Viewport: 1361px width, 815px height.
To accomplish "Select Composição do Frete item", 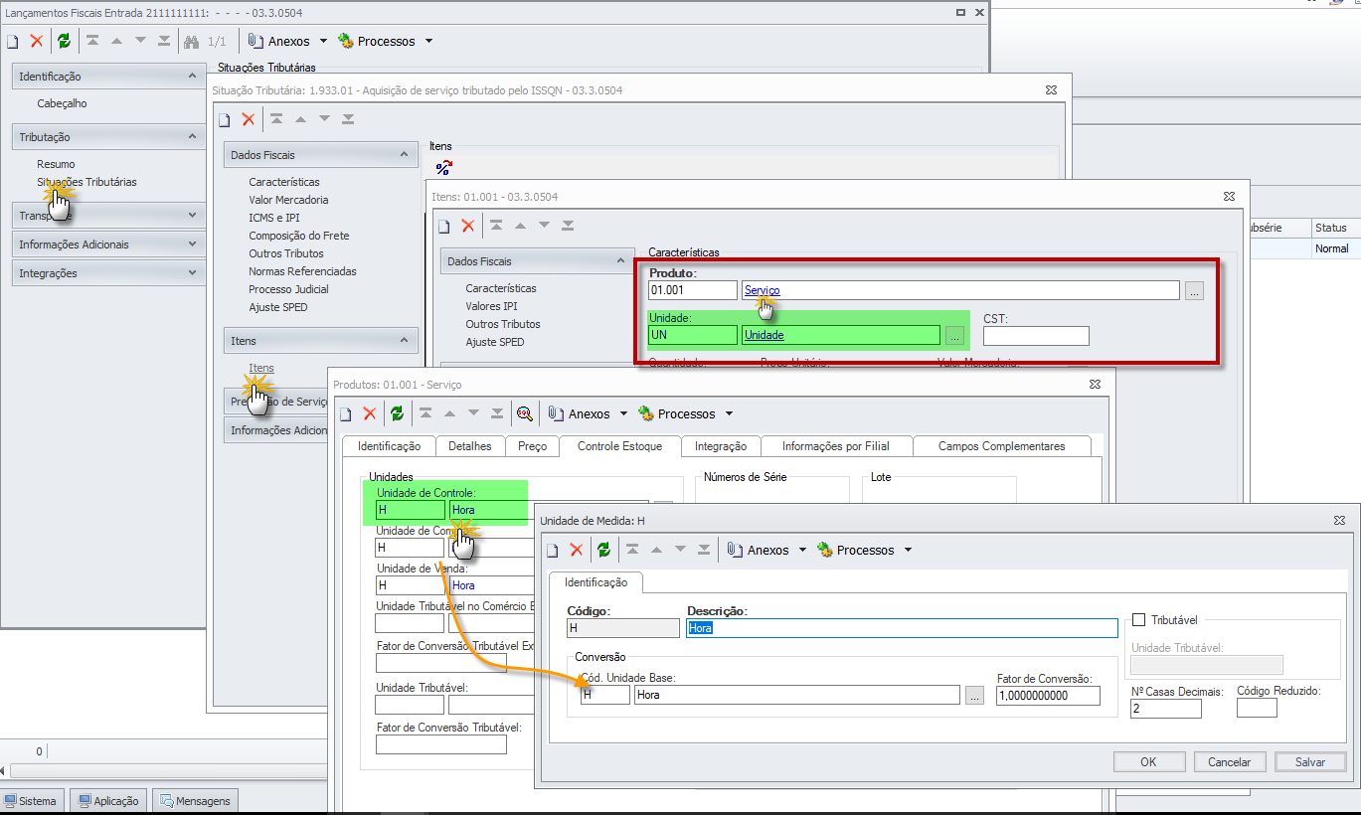I will [299, 236].
